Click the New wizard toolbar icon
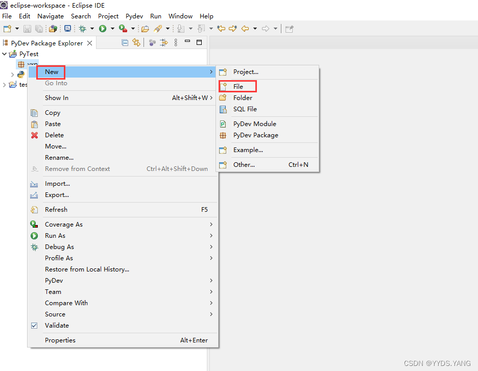Image resolution: width=478 pixels, height=371 pixels. [7, 29]
